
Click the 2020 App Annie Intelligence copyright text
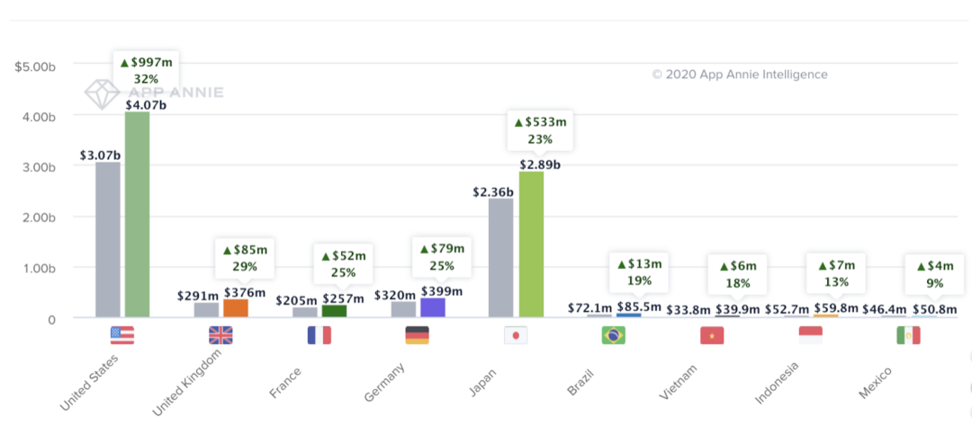740,75
